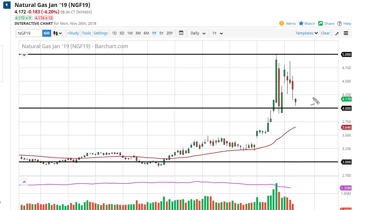Expand the Templates dropdown
Image resolution: width=374 pixels, height=210 pixels.
(x=307, y=33)
